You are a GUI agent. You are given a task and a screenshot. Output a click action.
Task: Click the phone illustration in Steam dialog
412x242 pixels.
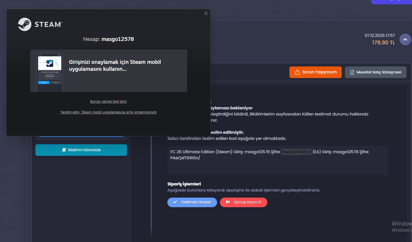(x=50, y=72)
